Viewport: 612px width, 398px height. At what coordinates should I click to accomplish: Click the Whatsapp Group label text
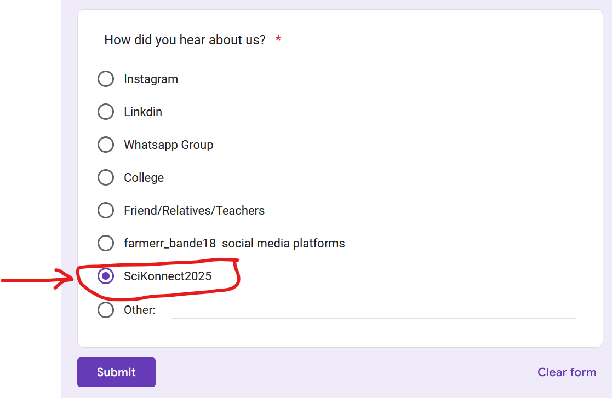(x=168, y=145)
